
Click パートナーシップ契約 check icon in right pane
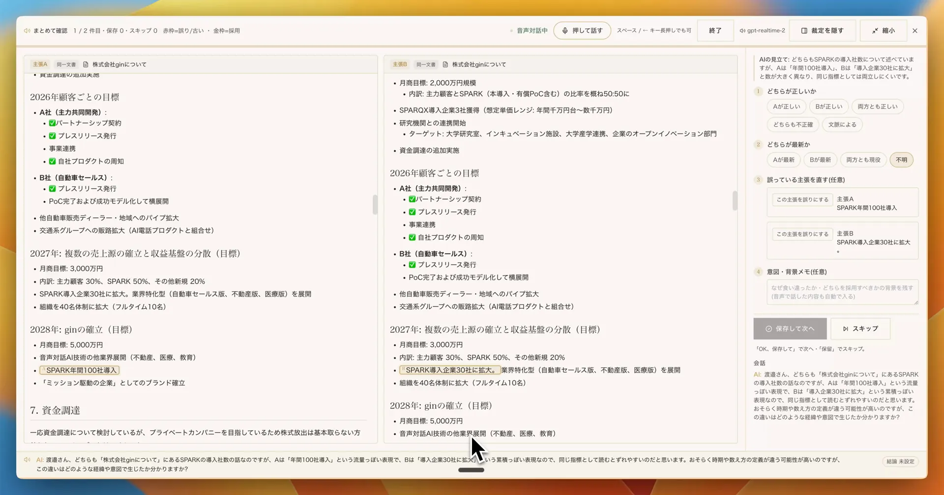(412, 199)
